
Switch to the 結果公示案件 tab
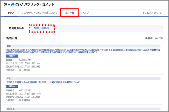click(x=41, y=28)
